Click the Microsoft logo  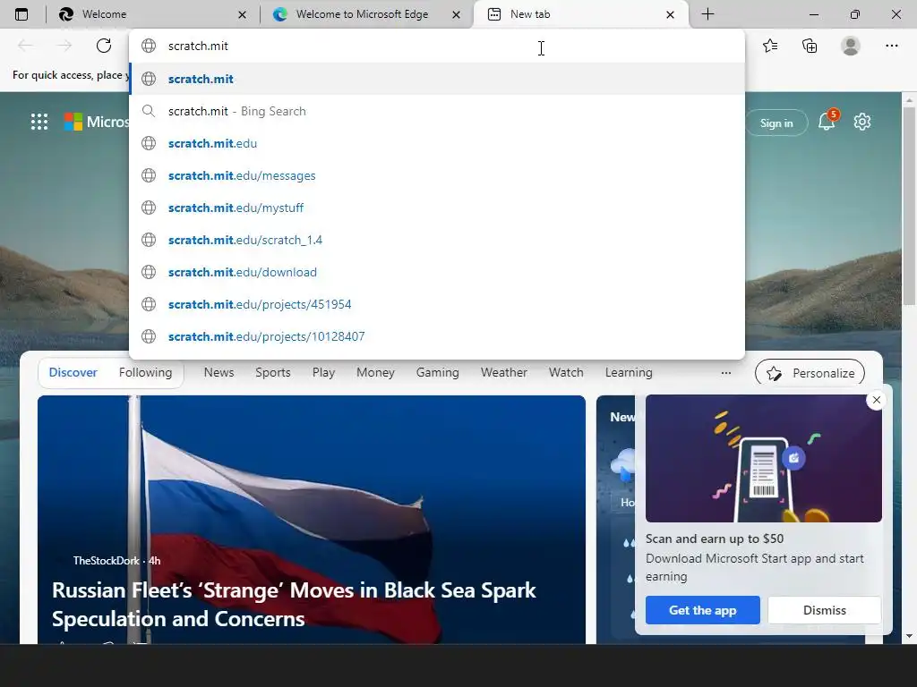point(73,122)
